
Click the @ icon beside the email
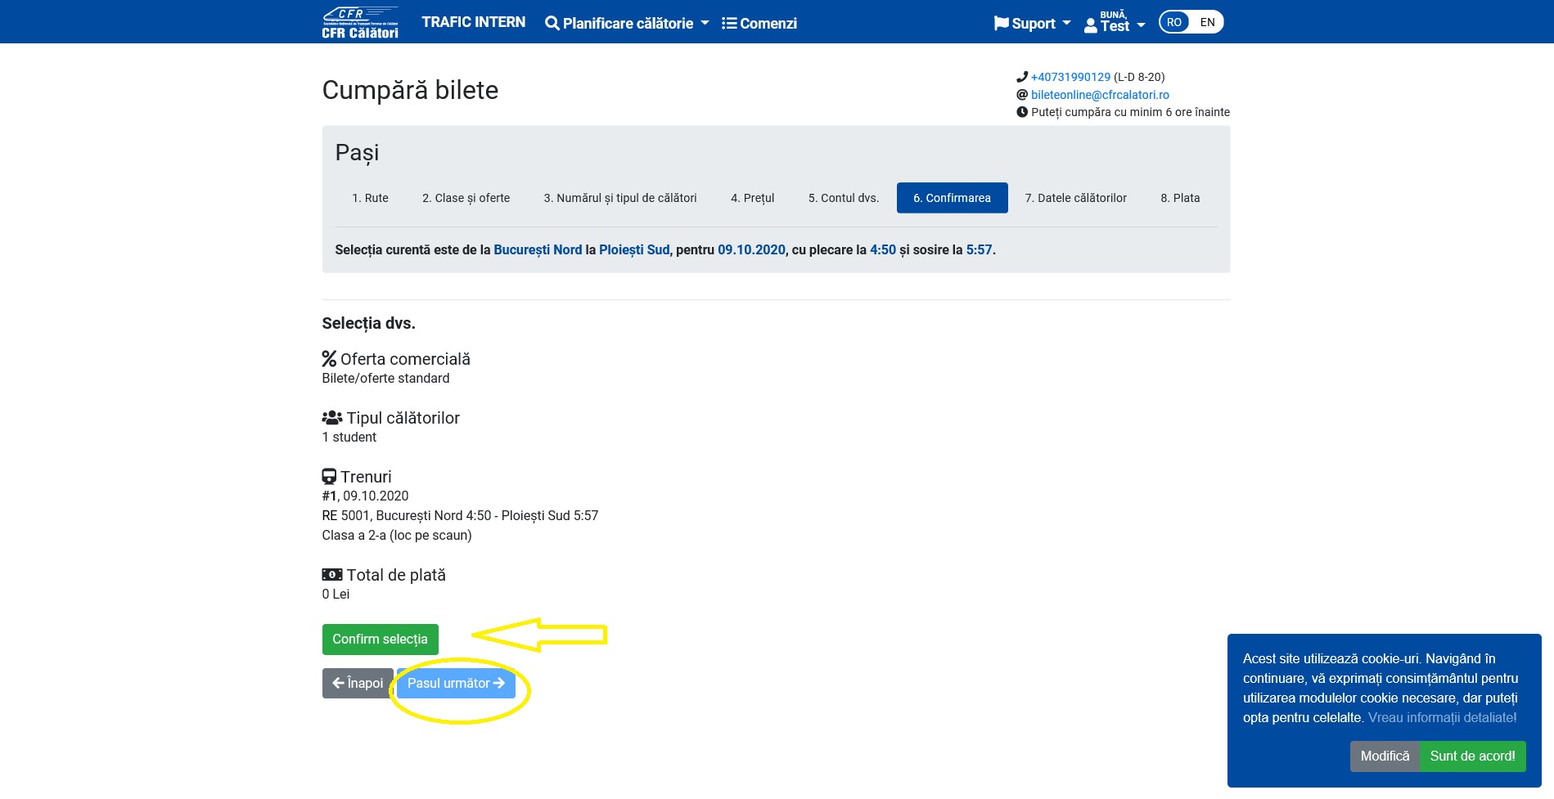pos(1022,95)
